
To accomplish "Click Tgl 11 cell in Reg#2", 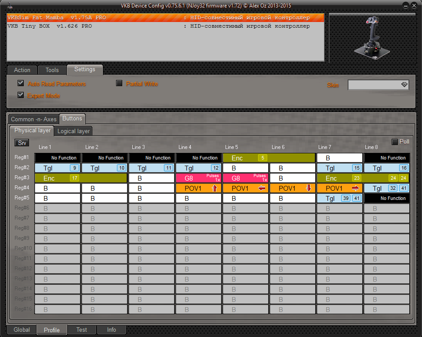I will click(152, 168).
